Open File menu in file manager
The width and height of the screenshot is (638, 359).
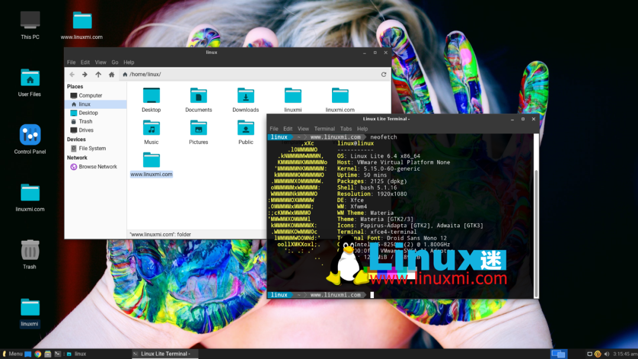(x=71, y=62)
